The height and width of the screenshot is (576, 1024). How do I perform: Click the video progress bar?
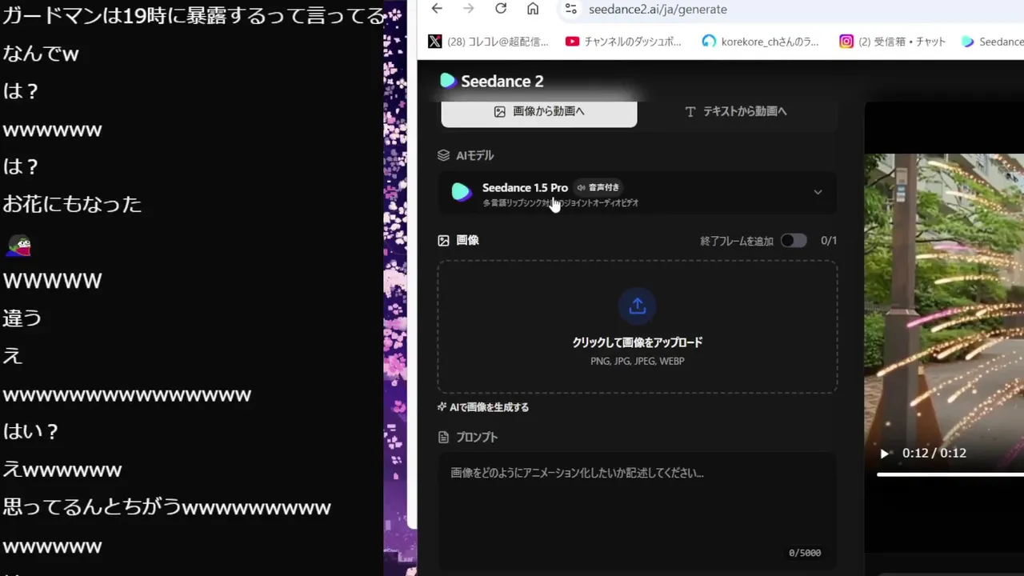click(950, 474)
